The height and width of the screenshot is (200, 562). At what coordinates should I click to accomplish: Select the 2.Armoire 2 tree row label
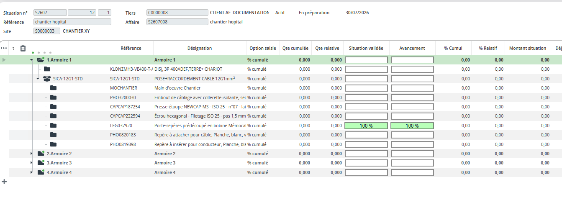59,154
